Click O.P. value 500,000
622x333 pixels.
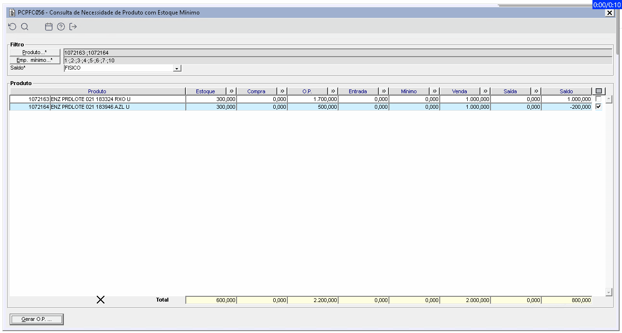312,107
